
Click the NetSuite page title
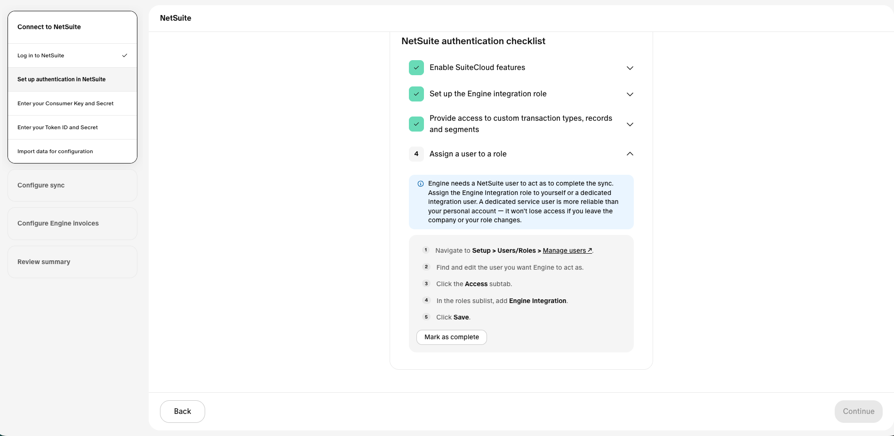point(176,18)
